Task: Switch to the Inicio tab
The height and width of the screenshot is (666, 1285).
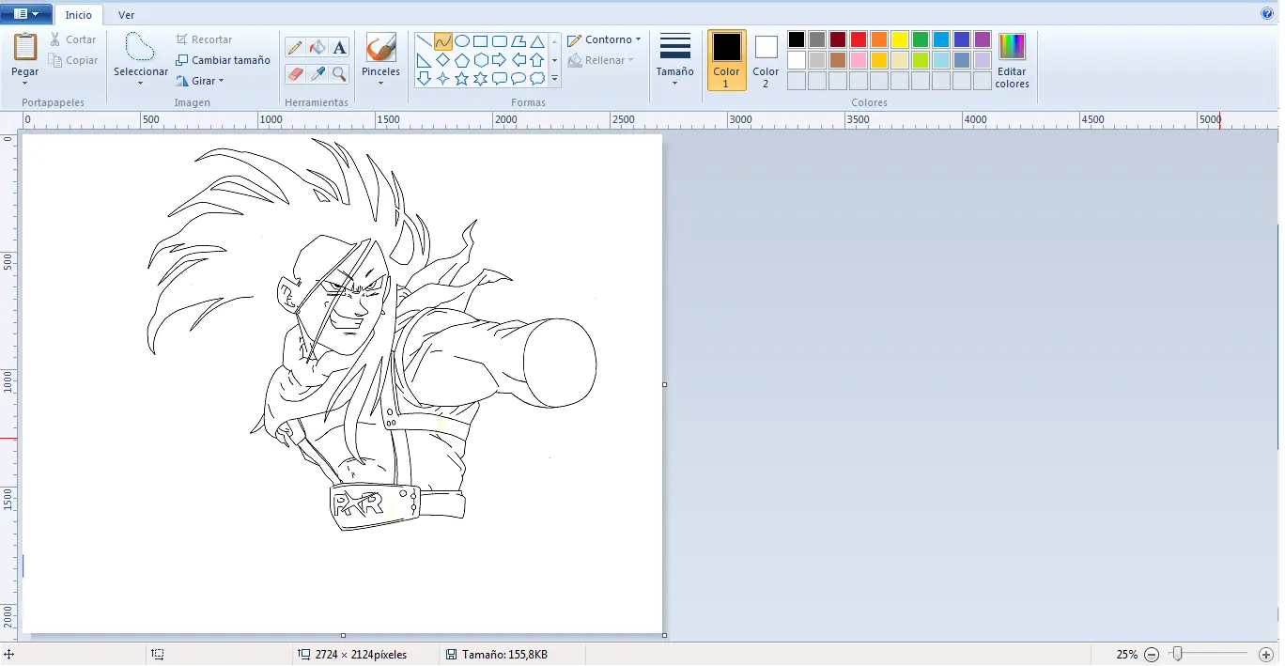Action: tap(79, 15)
